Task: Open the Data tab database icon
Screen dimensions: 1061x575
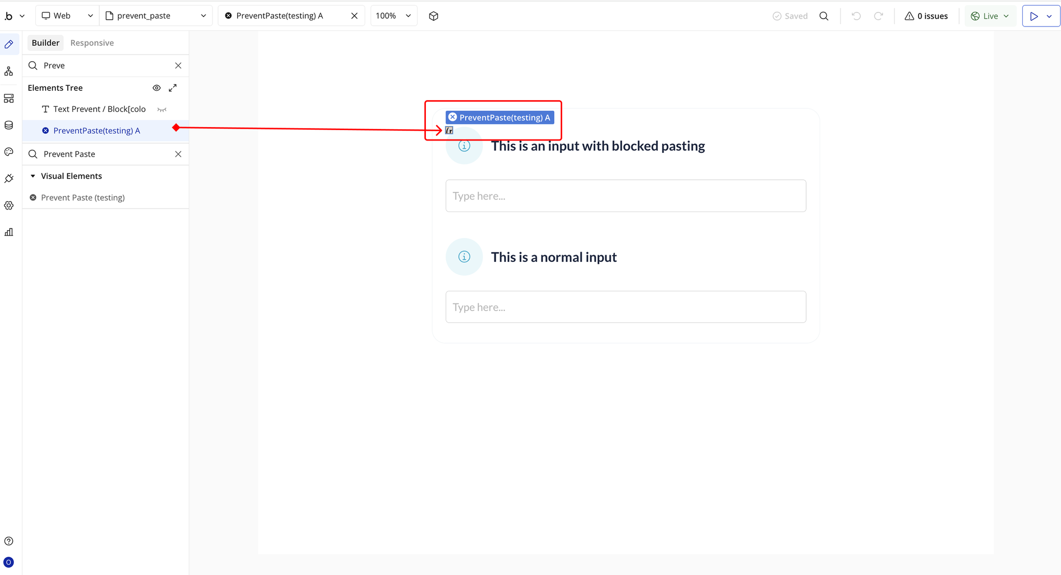Action: point(9,125)
